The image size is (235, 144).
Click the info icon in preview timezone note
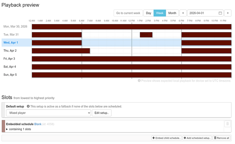pyautogui.click(x=139, y=81)
